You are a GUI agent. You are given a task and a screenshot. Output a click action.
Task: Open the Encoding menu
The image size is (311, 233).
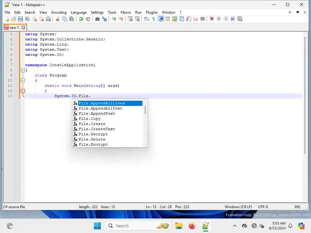click(x=59, y=12)
